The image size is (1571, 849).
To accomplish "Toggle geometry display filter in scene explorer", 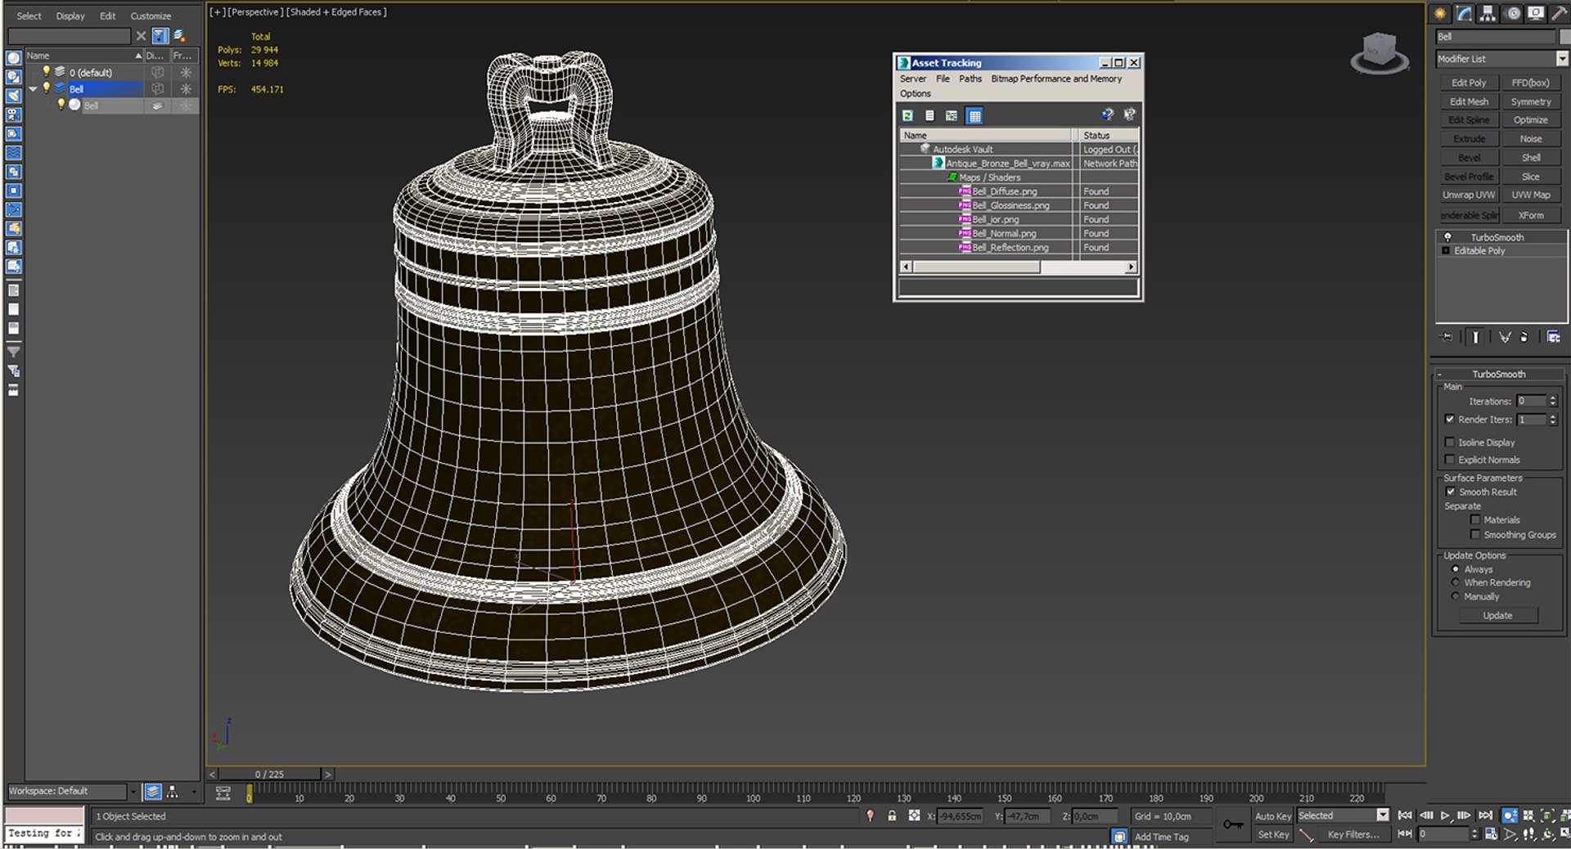I will click(x=14, y=58).
